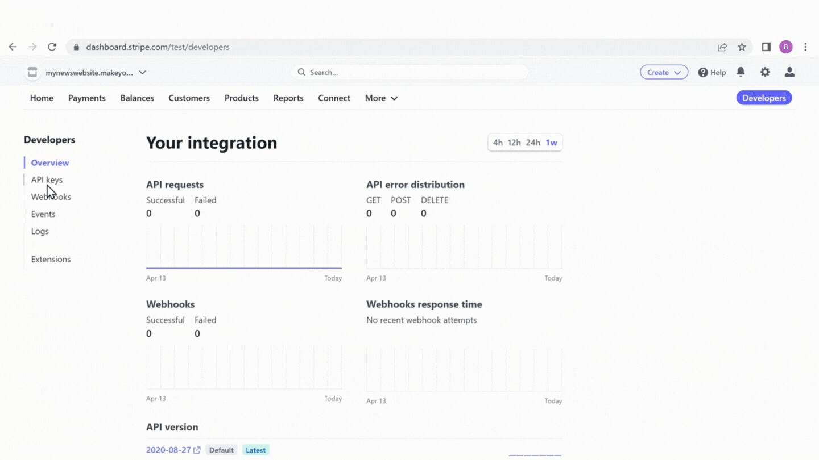Open the user profile icon

coord(789,72)
